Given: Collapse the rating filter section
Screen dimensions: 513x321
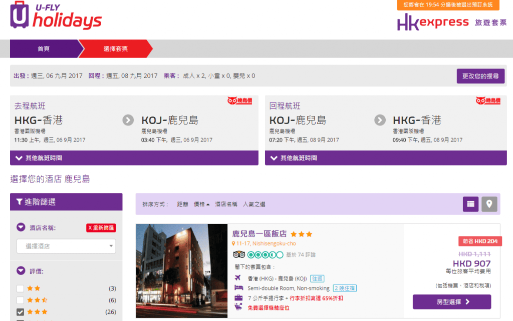Looking at the screenshot, I should click(21, 270).
